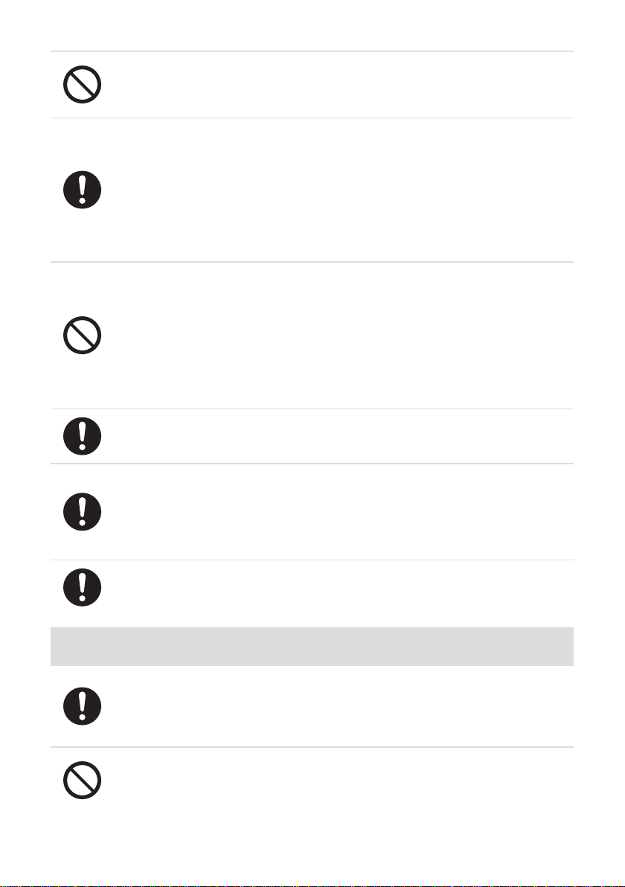Select the bottommost prohibition circle-slash icon
Image resolution: width=625 pixels, height=887 pixels.
[x=82, y=780]
